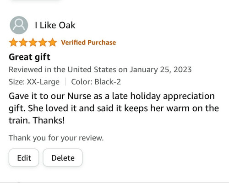Screen dimensions: 229x183
Task: Click the fourth orange rating star
Action: pos(43,43)
